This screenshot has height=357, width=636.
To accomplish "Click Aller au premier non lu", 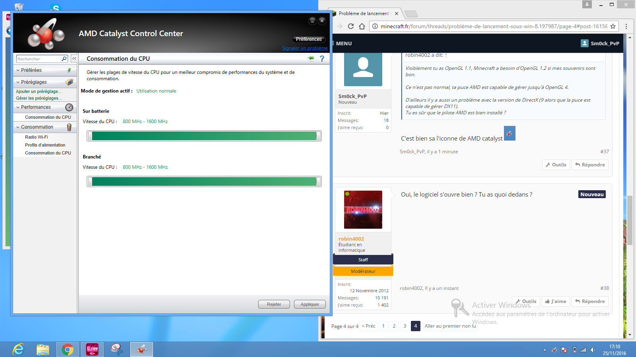I will click(x=450, y=326).
